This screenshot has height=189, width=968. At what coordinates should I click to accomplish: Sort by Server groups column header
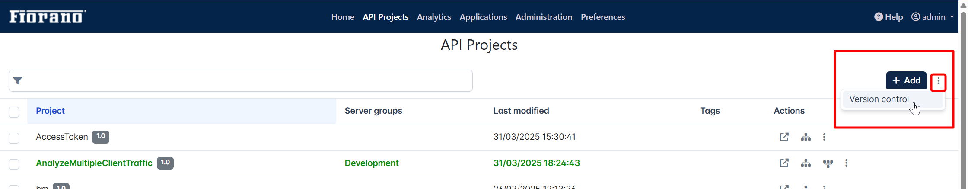pyautogui.click(x=373, y=111)
